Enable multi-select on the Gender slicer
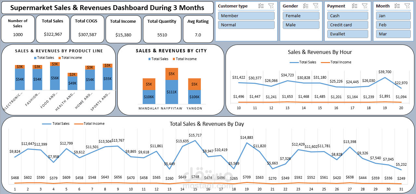Viewport: 416px width, 194px height. coord(305,6)
